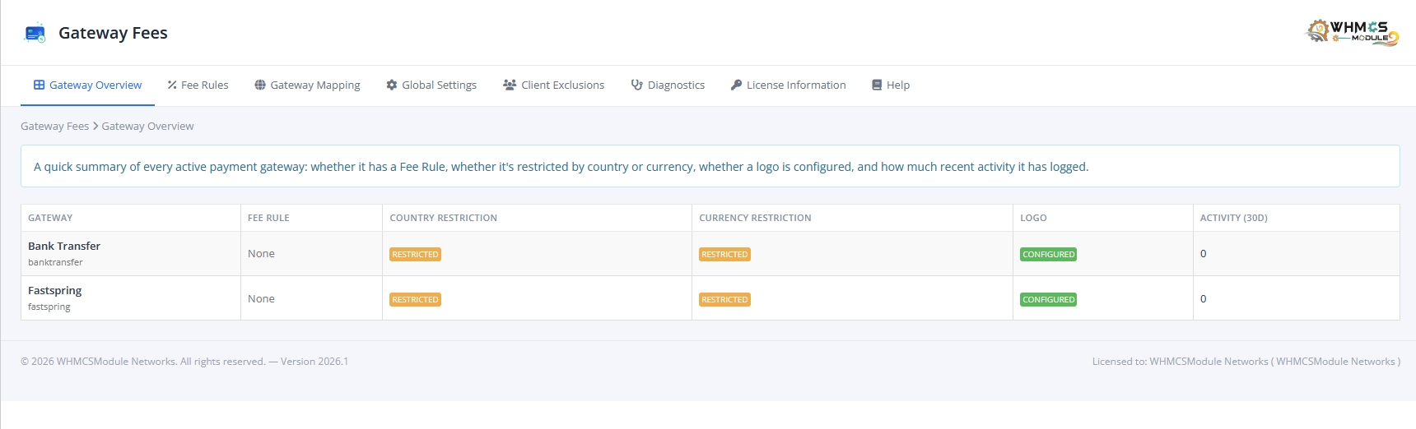This screenshot has height=429, width=1416.
Task: Open the Gateway Overview tab
Action: click(x=87, y=85)
